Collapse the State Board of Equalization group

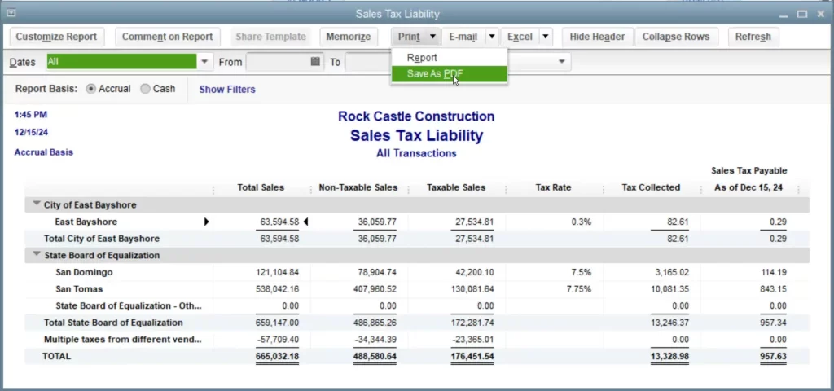(x=37, y=255)
